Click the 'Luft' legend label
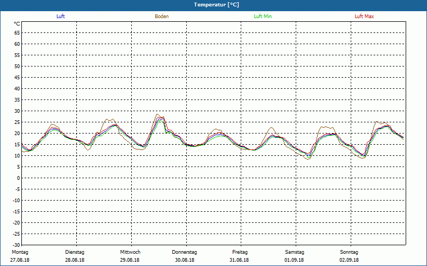Viewport: 427px width, 266px height. (x=60, y=16)
